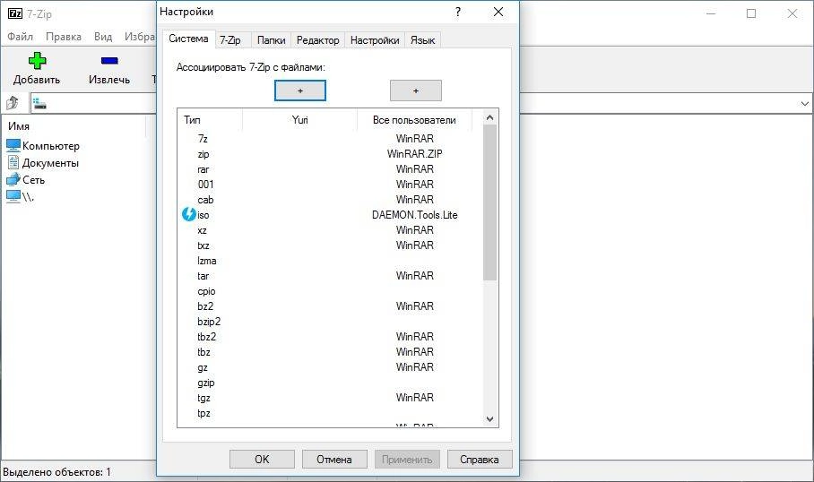Switch to the Система tab

(188, 39)
